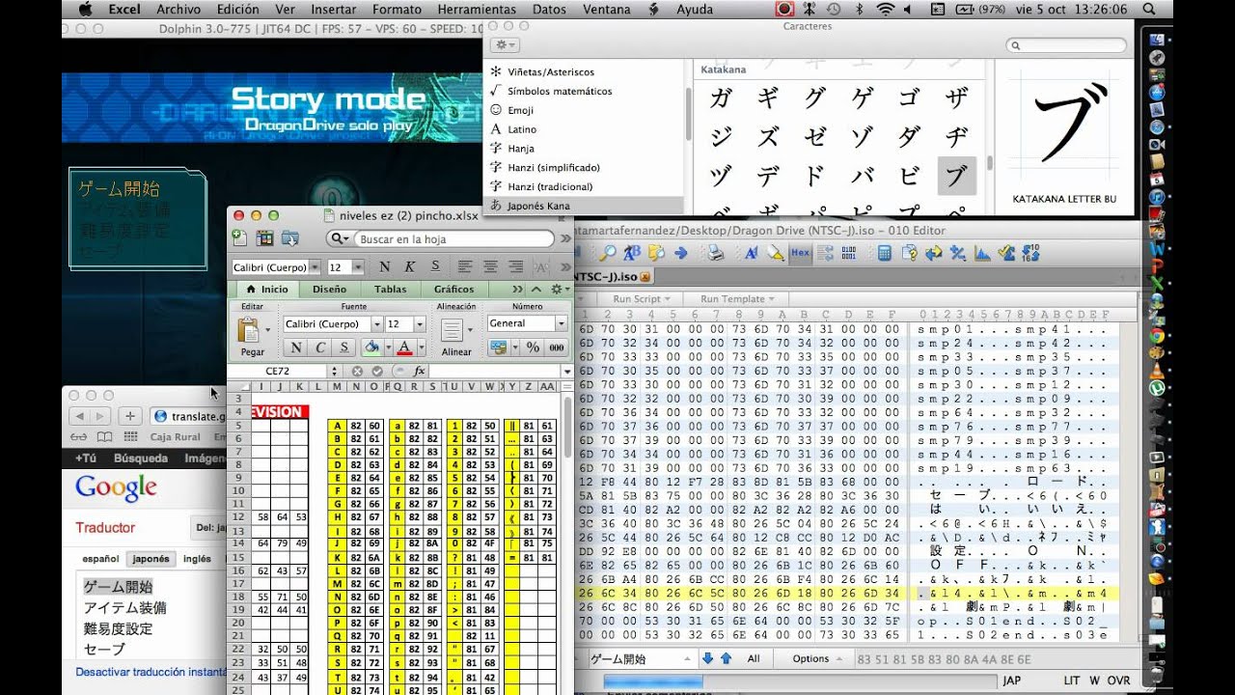Click the Options button in 010 Editor find bar
1235x695 pixels.
815,658
